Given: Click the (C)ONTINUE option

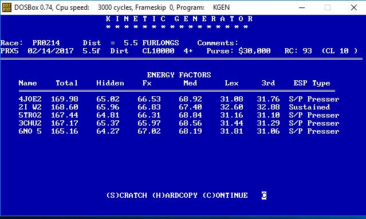Looking at the screenshot, I should point(225,195).
